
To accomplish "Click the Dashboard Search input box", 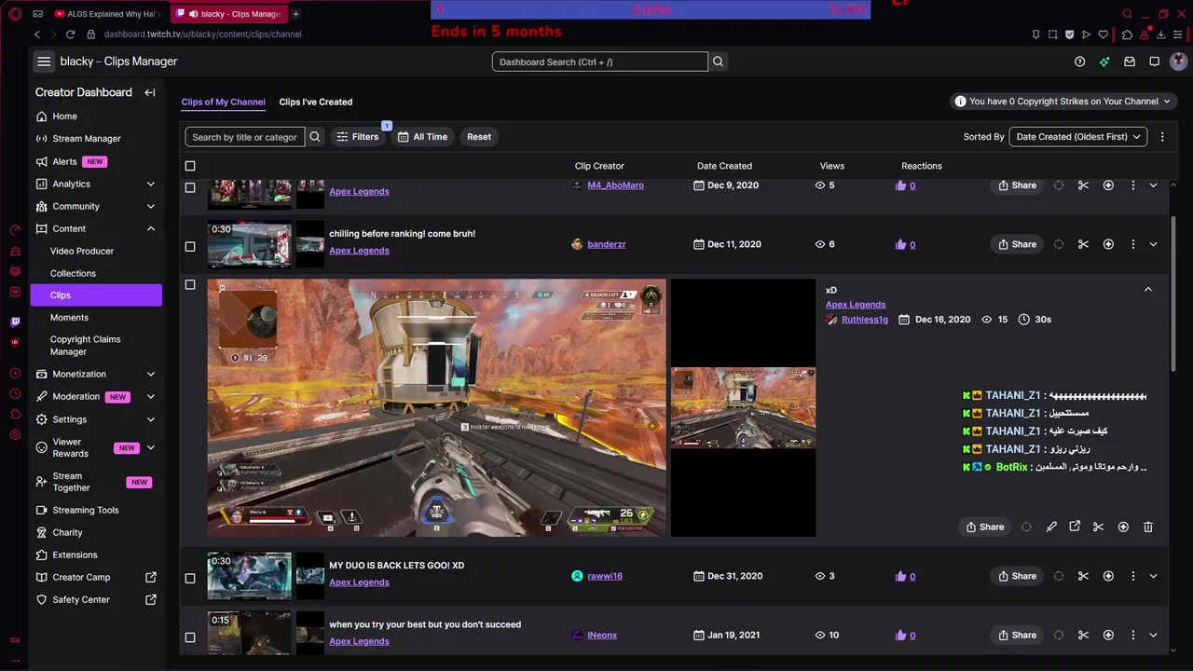I will 600,62.
